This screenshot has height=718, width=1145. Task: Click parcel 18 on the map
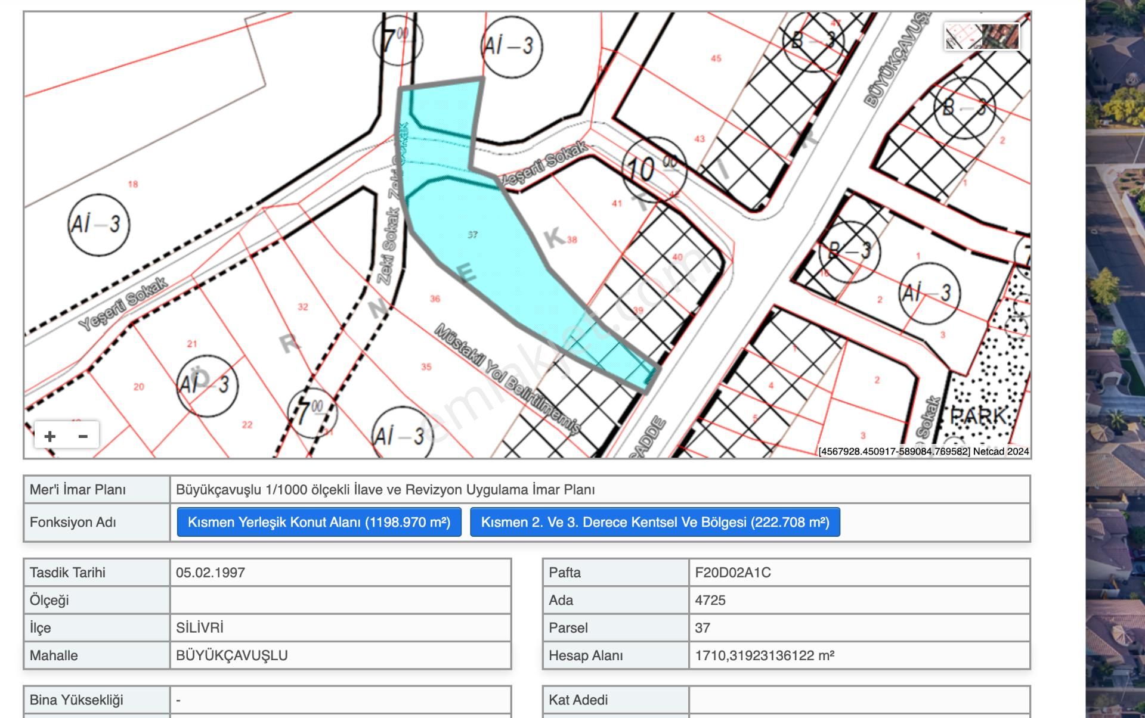(x=132, y=184)
